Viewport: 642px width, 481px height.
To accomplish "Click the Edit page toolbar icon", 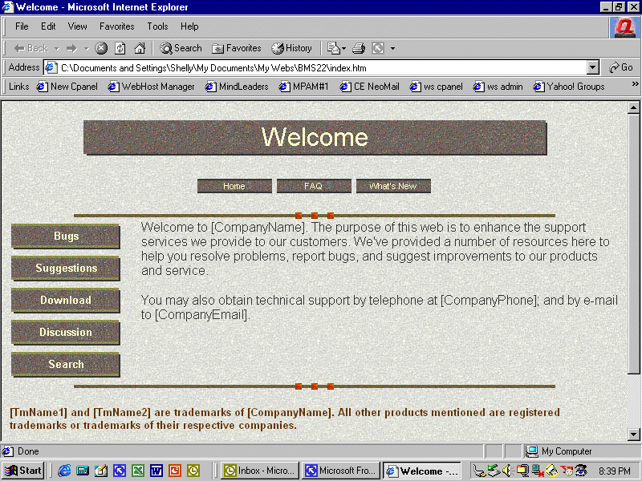I will (x=333, y=48).
